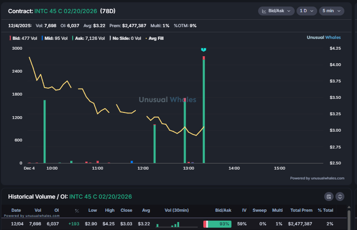Sort table by Avg column header
Viewport: 357px width, 230px height.
coord(146,210)
